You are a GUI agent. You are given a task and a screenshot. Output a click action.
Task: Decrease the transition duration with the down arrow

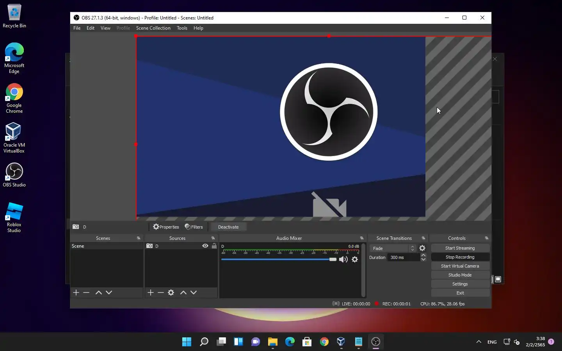coord(423,259)
